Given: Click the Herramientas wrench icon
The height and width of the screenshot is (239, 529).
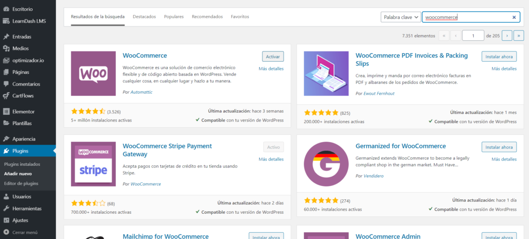Looking at the screenshot, I should (x=6, y=209).
